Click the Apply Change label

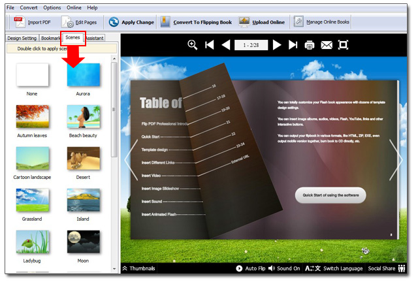pyautogui.click(x=138, y=22)
